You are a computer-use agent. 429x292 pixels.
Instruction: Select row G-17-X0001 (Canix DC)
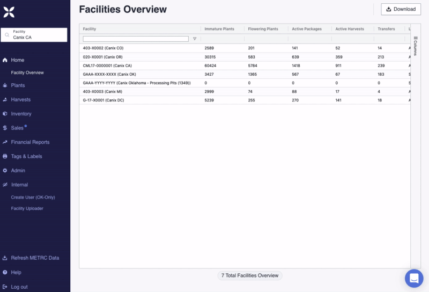tap(245, 100)
